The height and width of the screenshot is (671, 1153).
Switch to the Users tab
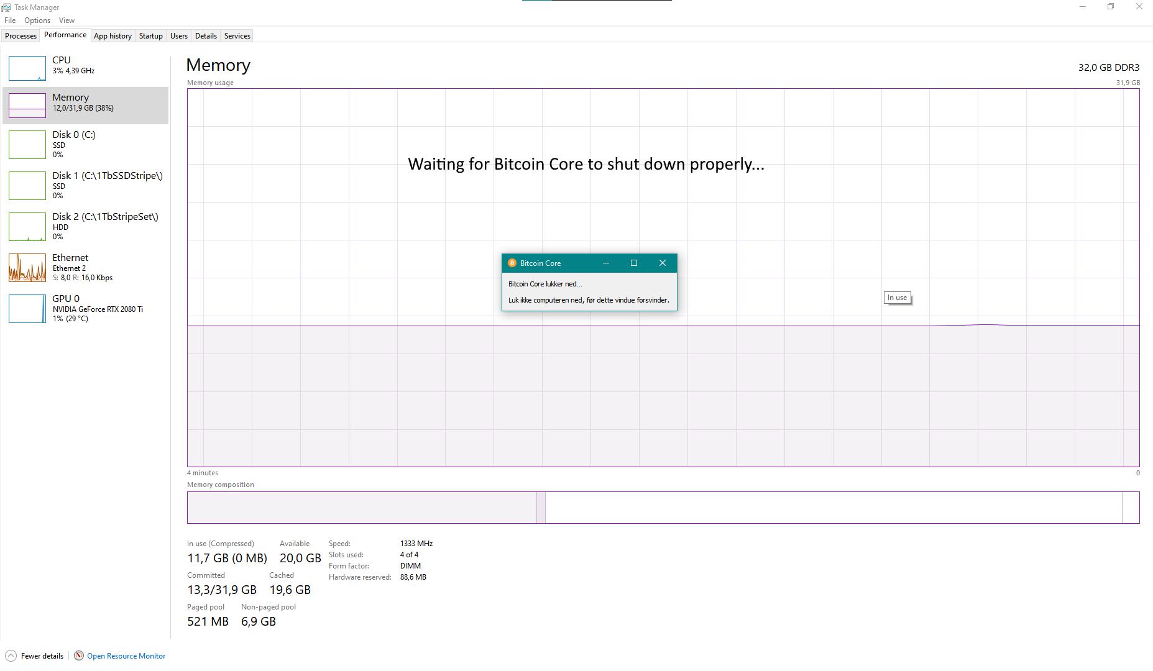coord(179,36)
